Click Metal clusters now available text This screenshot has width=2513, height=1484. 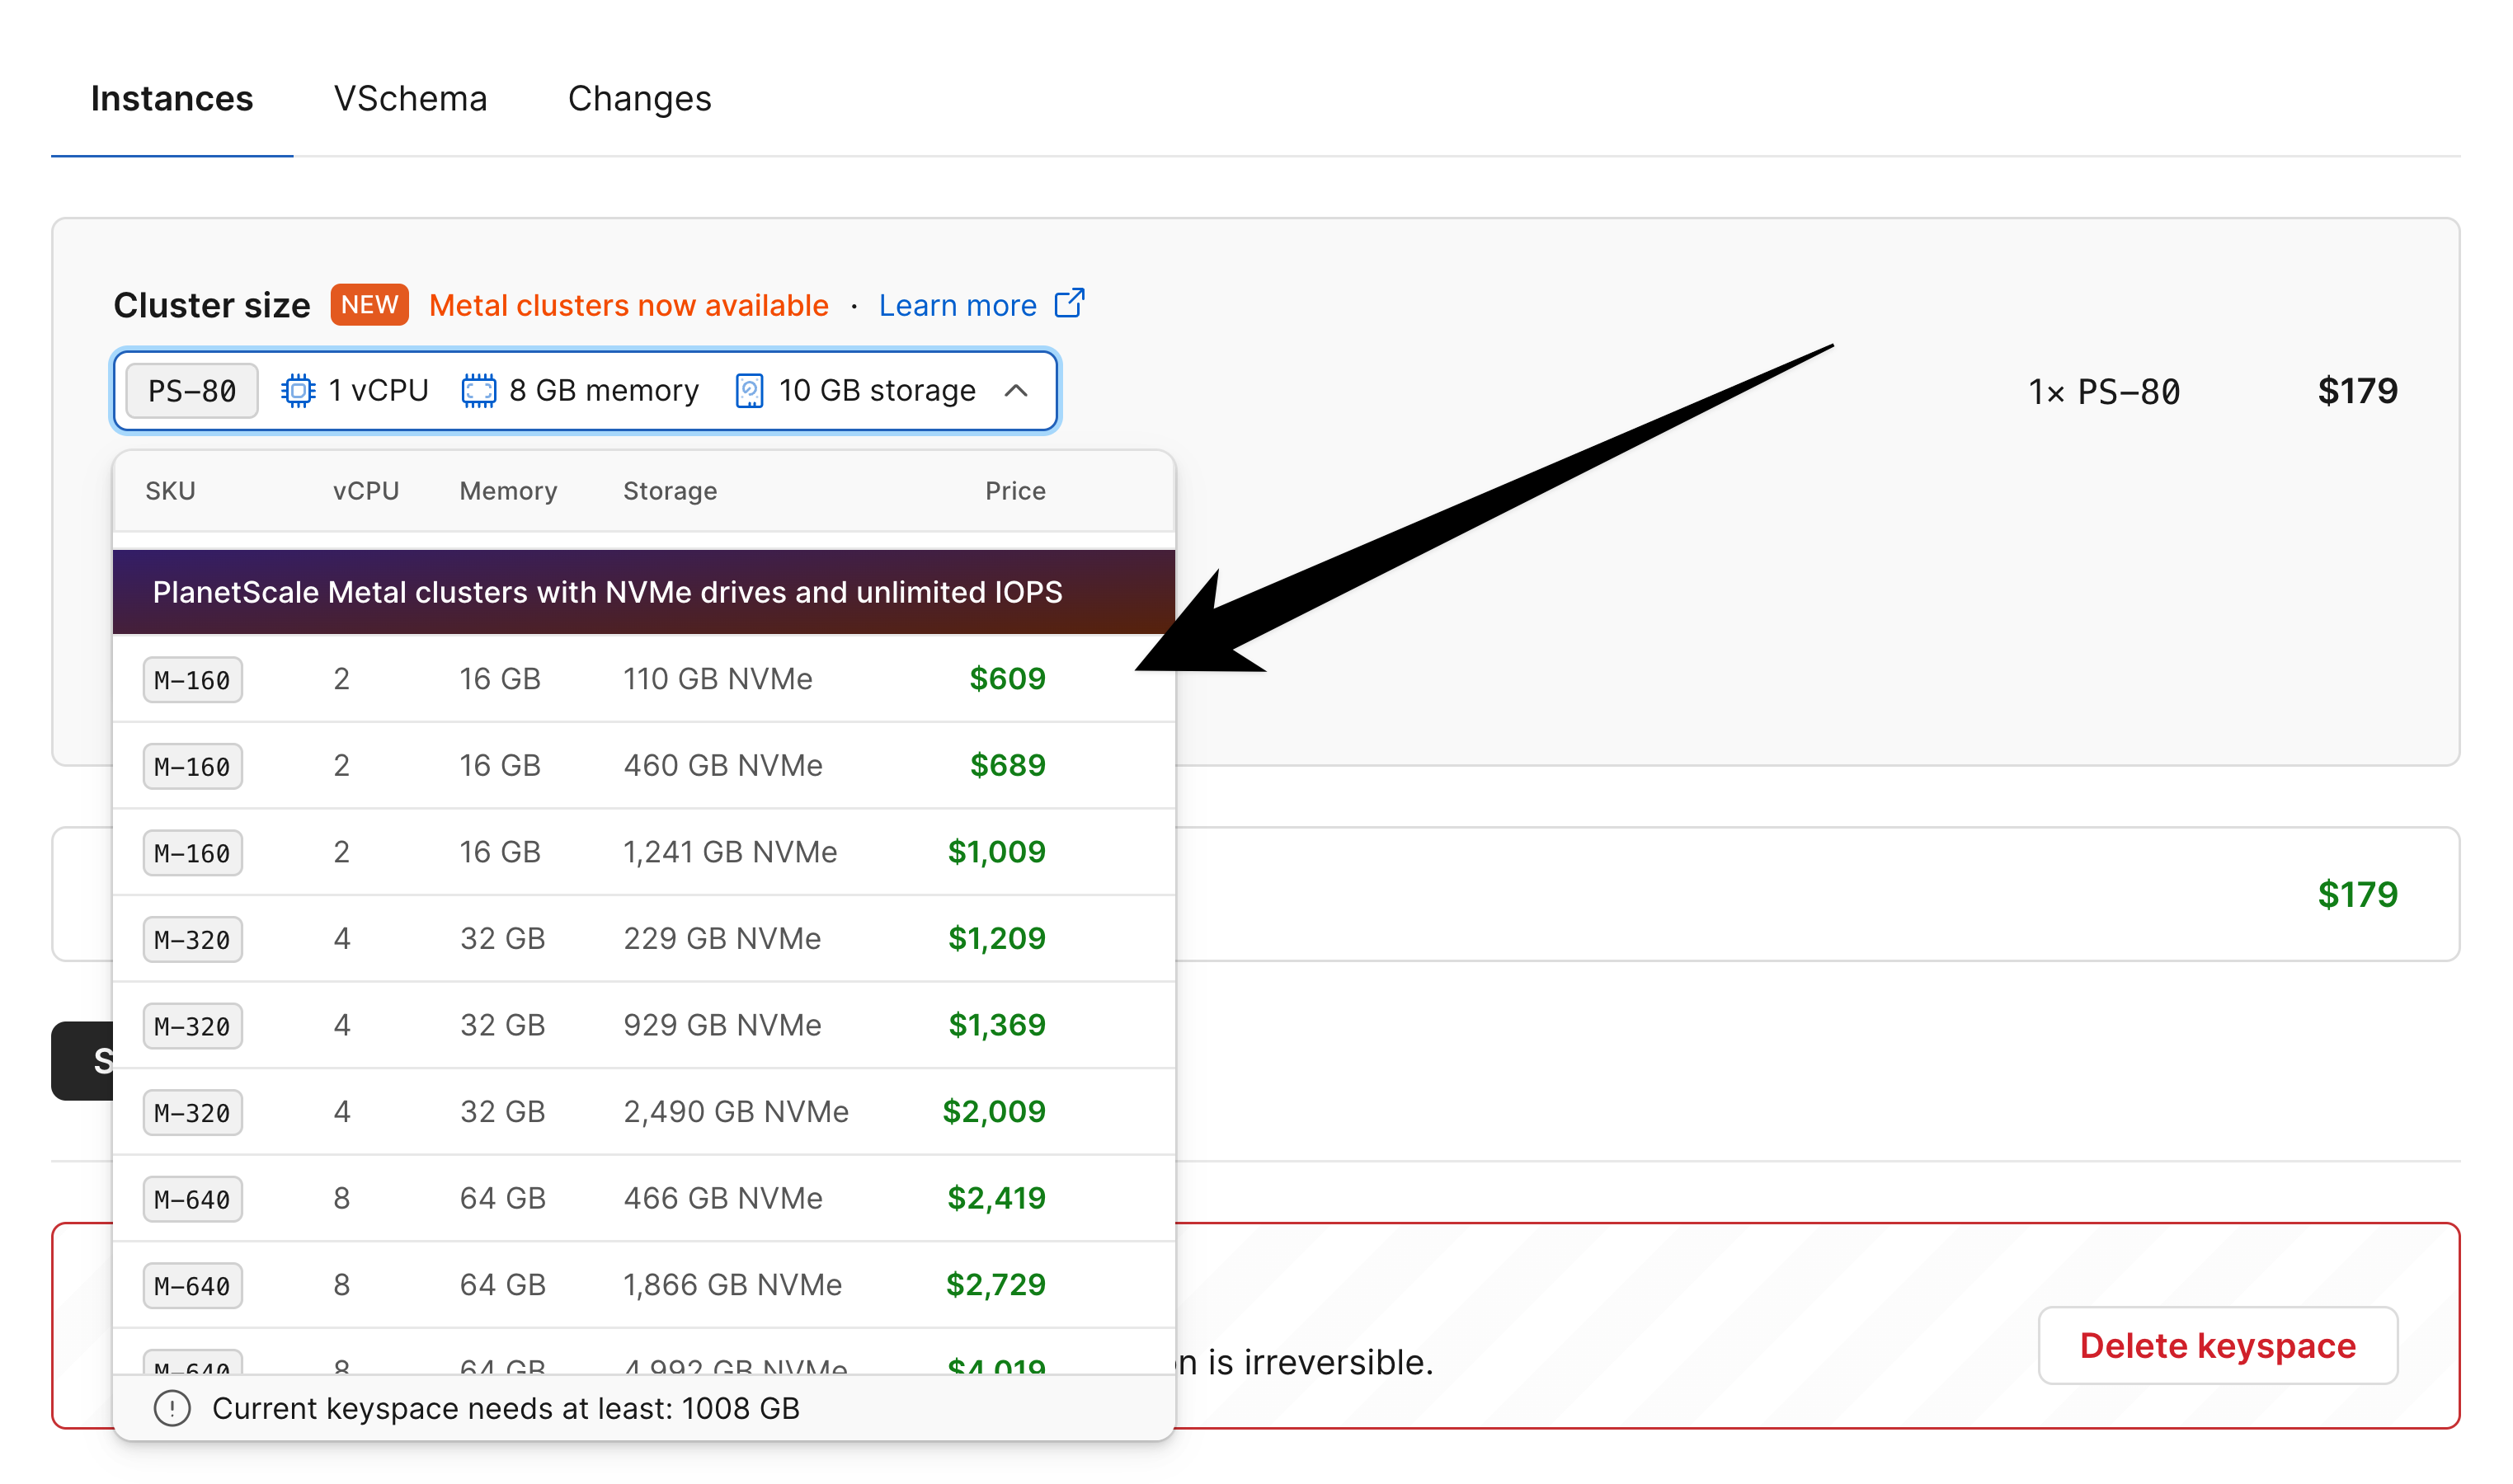click(628, 305)
